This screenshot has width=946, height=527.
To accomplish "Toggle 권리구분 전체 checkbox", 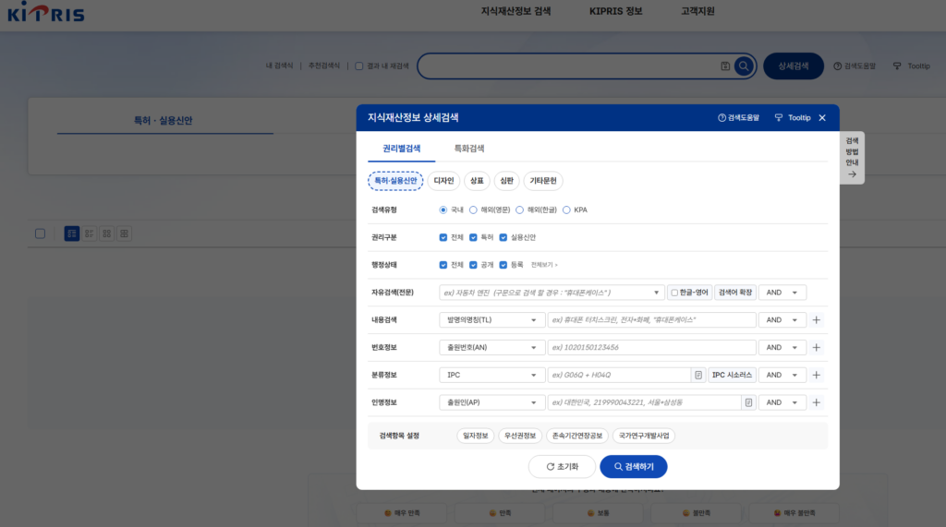I will coord(443,237).
